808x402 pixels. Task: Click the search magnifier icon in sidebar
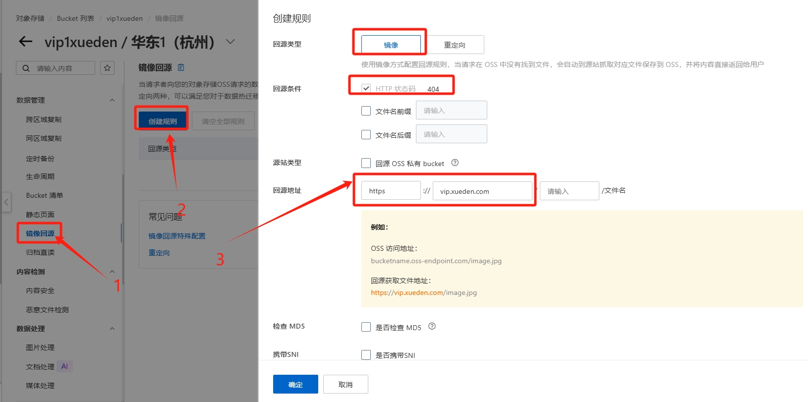coord(26,68)
